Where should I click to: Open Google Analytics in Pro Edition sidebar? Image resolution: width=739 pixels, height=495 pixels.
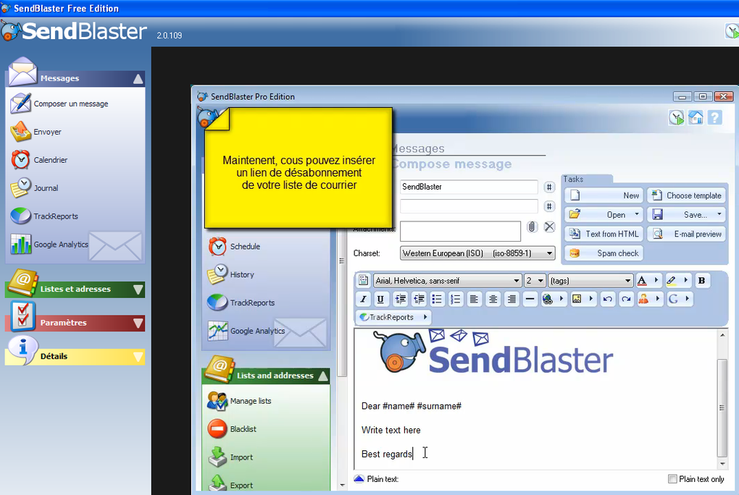(246, 331)
